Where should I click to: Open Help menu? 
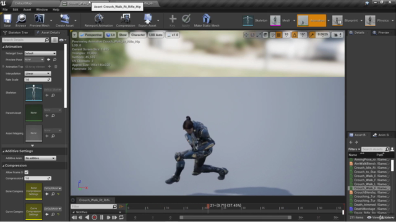tap(56, 10)
